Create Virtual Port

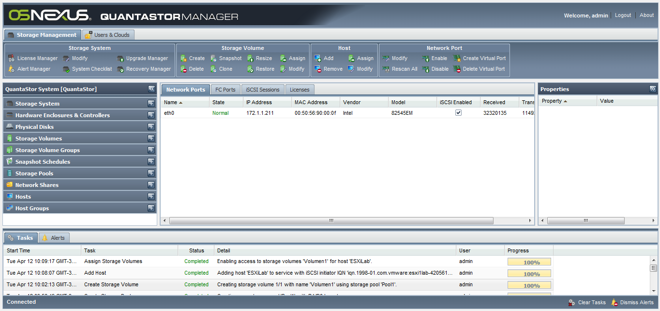click(480, 58)
